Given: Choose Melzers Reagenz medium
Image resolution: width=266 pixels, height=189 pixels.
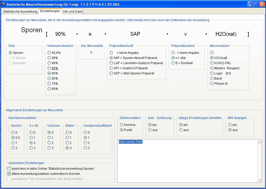Looking at the screenshot, I should (212, 68).
